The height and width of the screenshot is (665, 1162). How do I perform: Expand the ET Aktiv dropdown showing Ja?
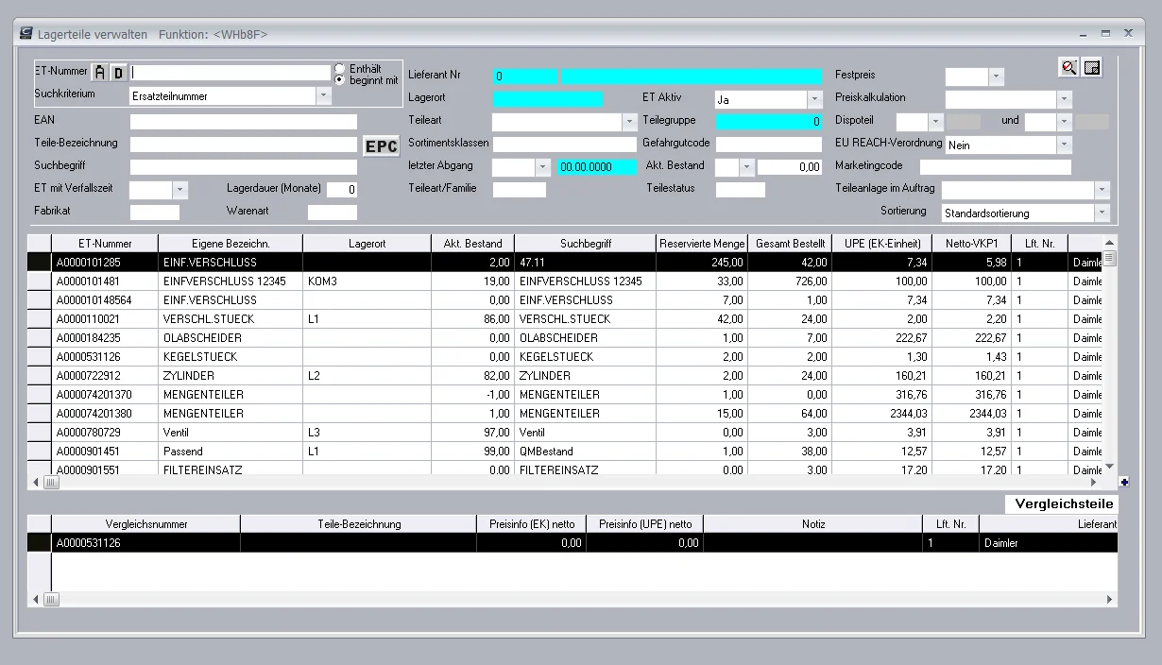pyautogui.click(x=815, y=99)
